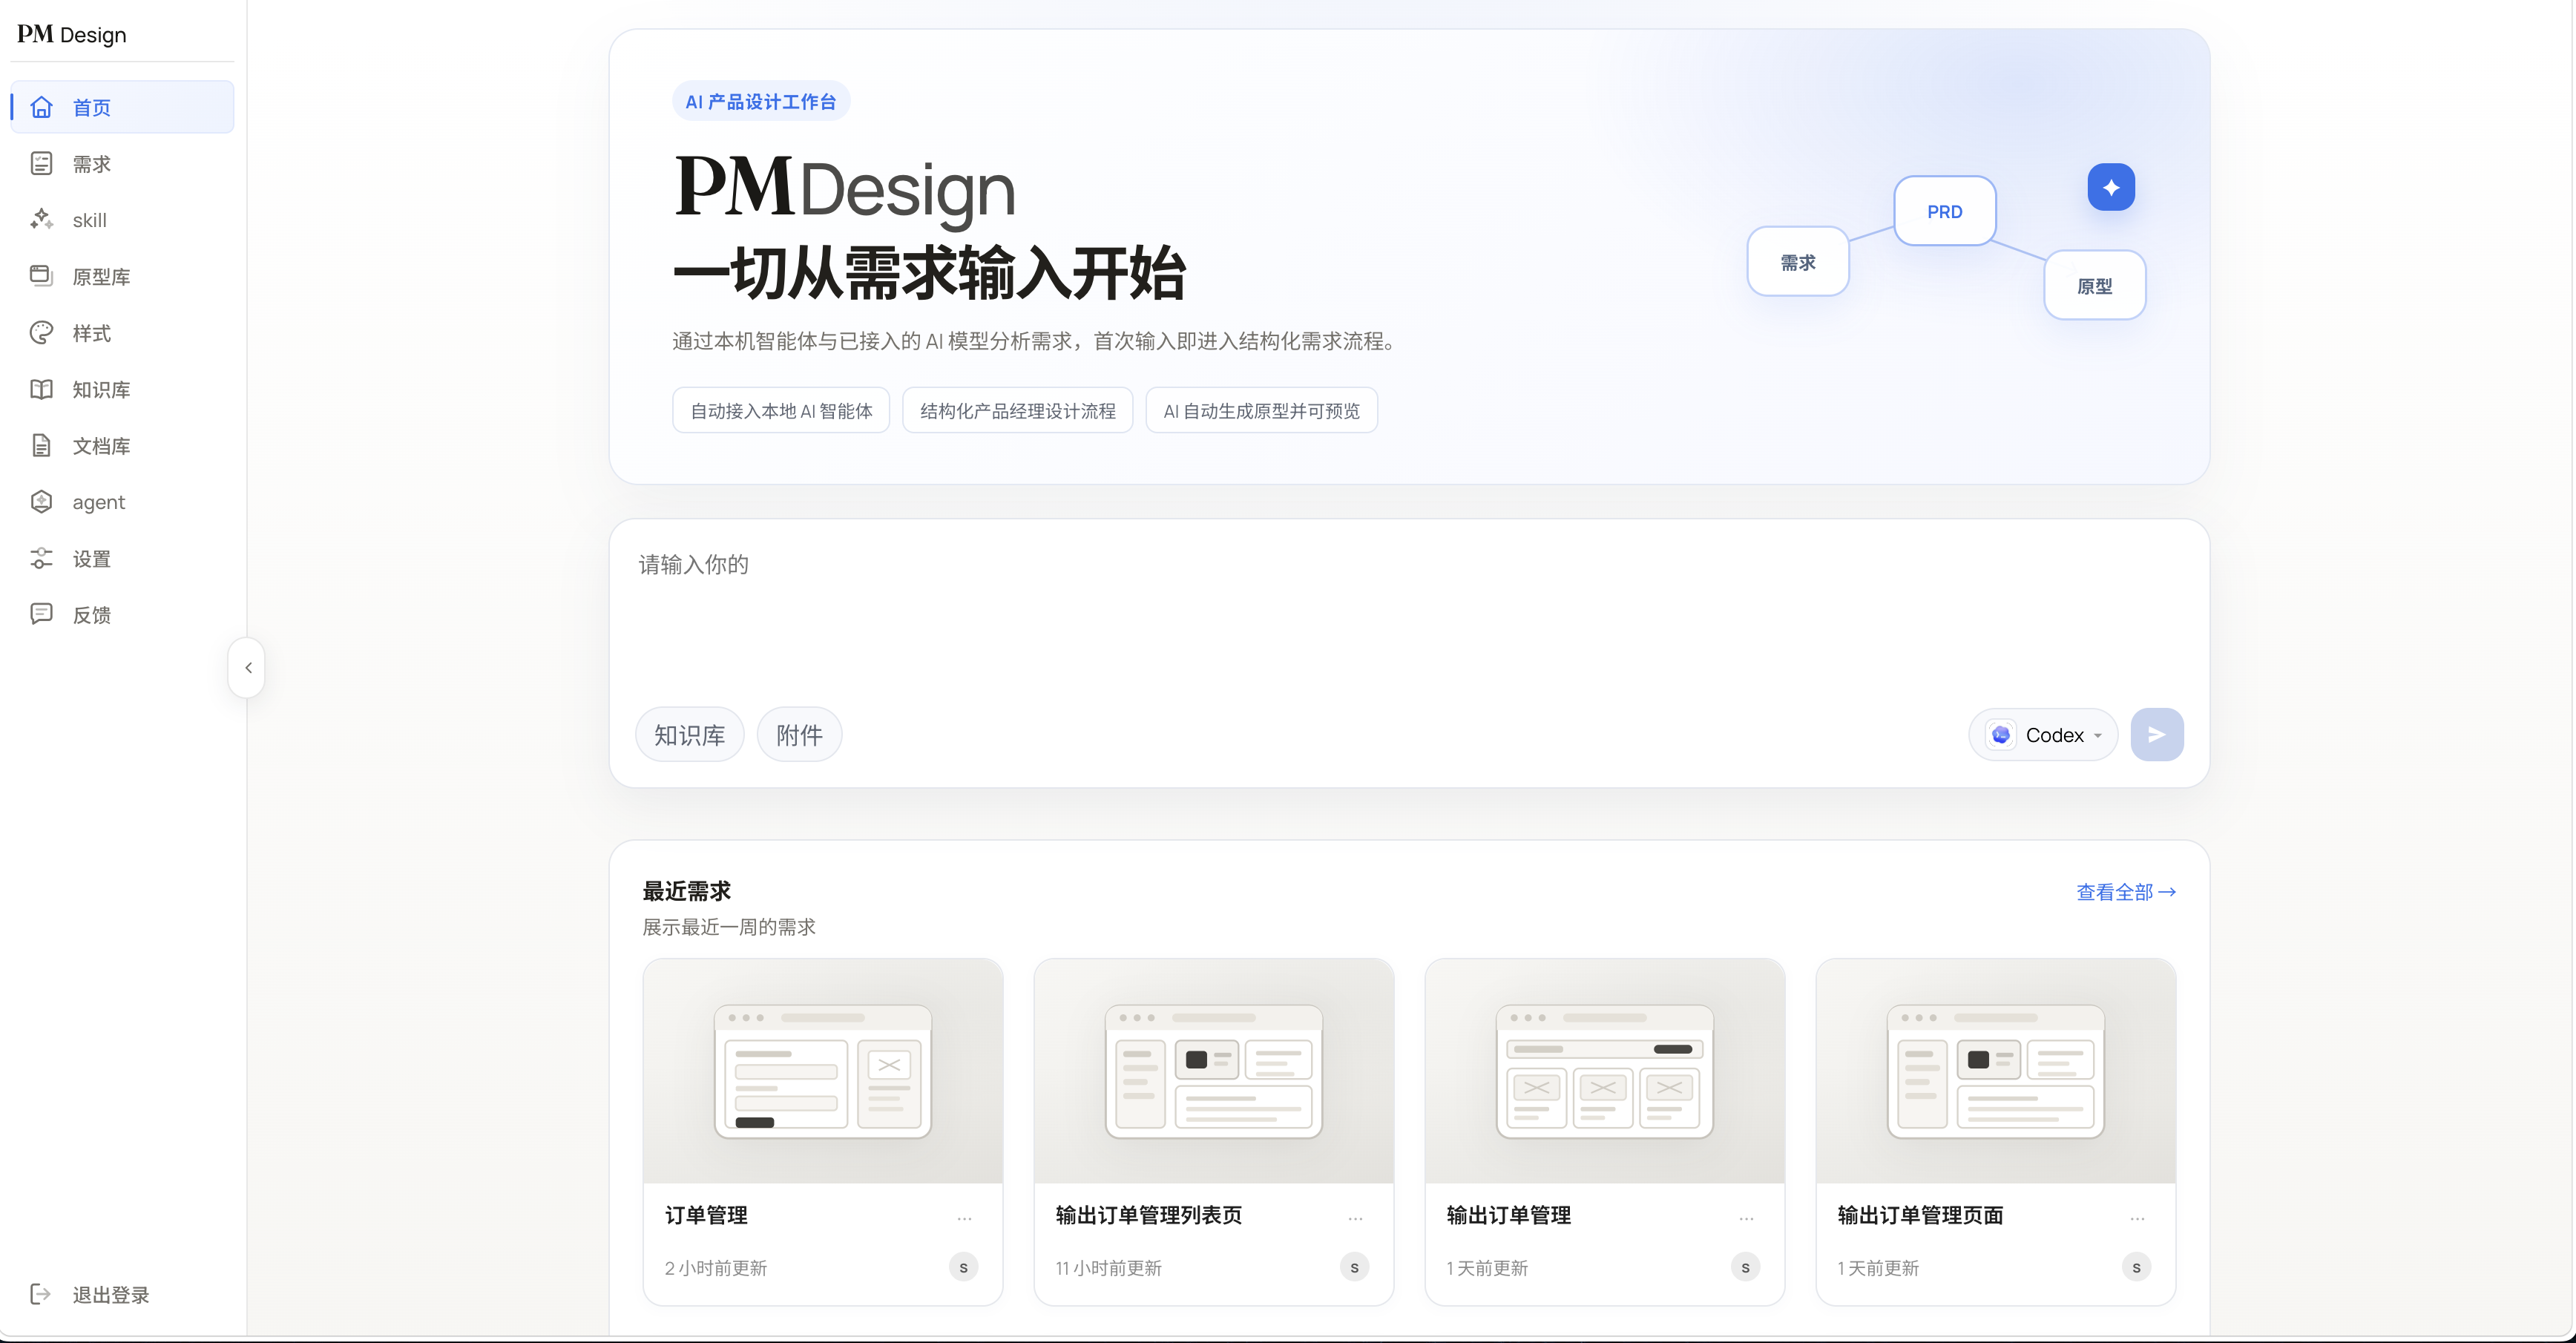Open the 输出订单管理列表页 card thumbnail

[x=1214, y=1071]
